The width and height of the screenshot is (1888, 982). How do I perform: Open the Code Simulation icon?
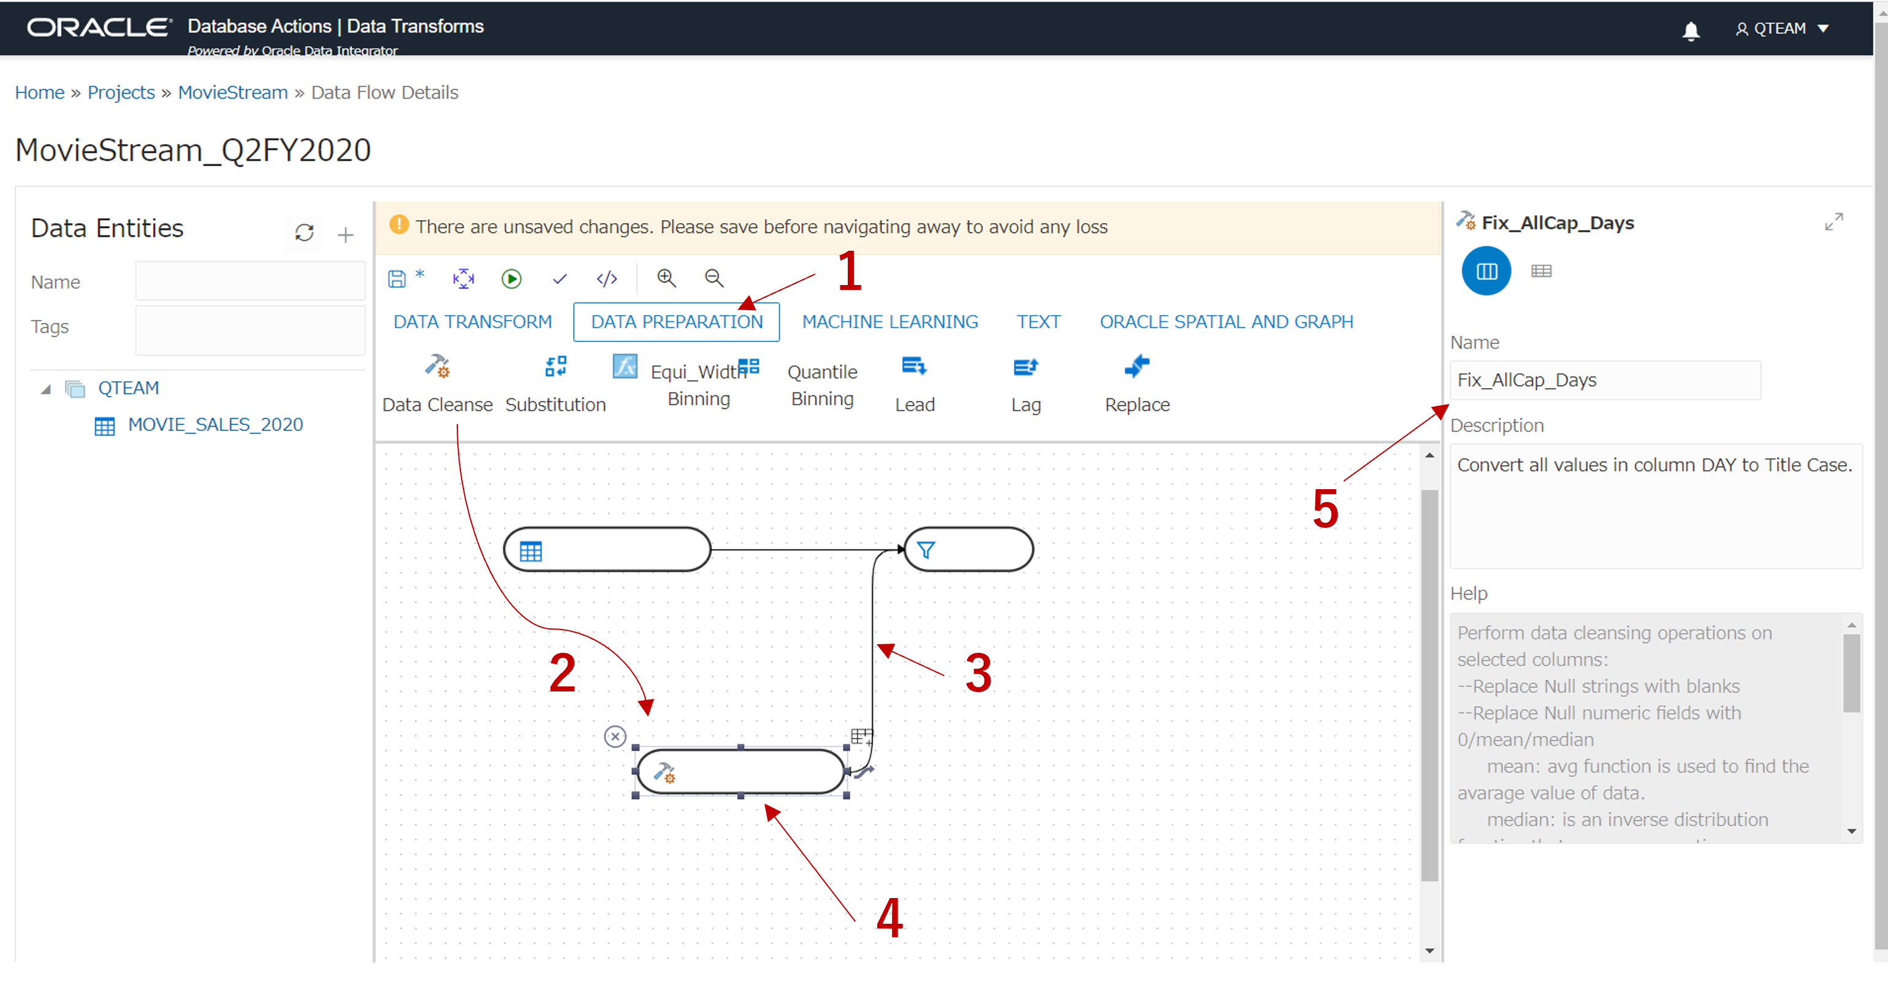[607, 278]
